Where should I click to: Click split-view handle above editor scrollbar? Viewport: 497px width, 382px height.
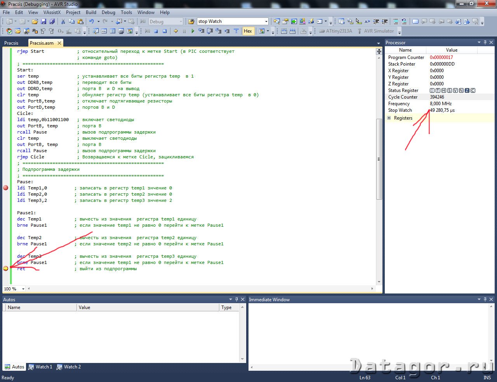[x=379, y=51]
